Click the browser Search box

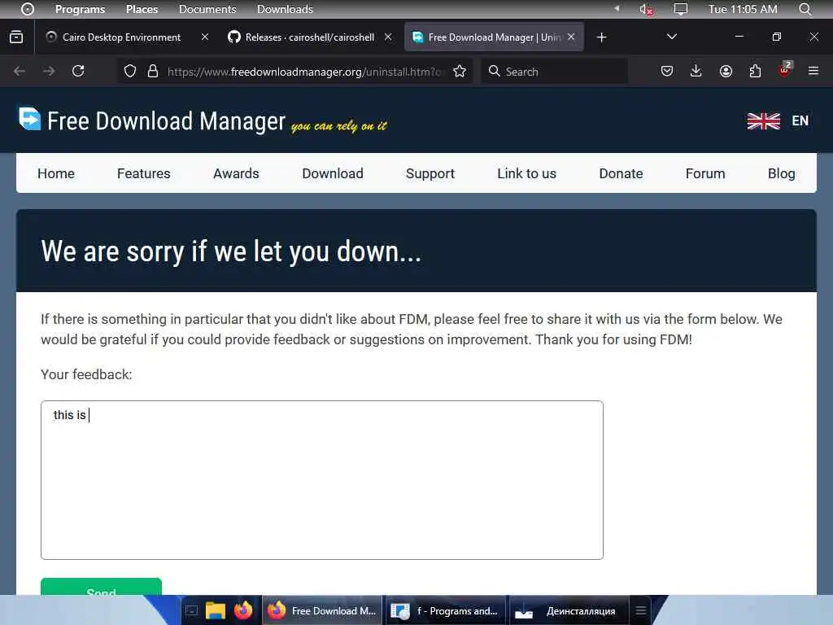click(x=555, y=72)
